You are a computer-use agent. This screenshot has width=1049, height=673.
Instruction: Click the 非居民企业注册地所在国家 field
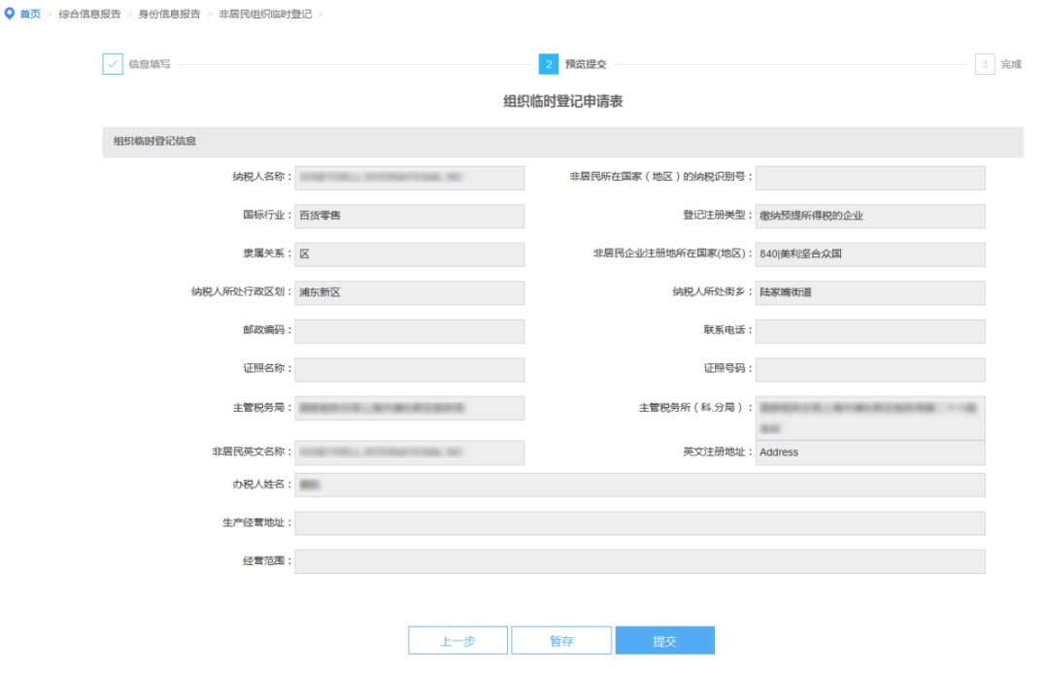click(869, 254)
